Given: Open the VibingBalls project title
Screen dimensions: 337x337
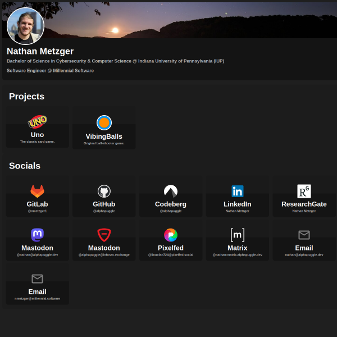Looking at the screenshot, I should (104, 136).
